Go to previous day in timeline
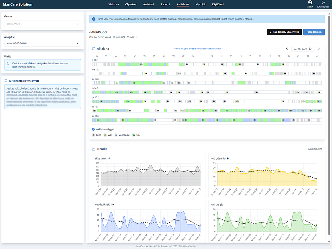This screenshot has width=332, height=249. (x=287, y=49)
